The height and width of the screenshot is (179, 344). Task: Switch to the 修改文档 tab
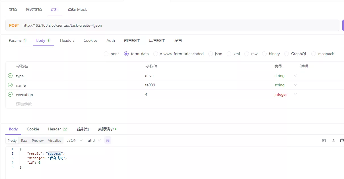point(34,9)
